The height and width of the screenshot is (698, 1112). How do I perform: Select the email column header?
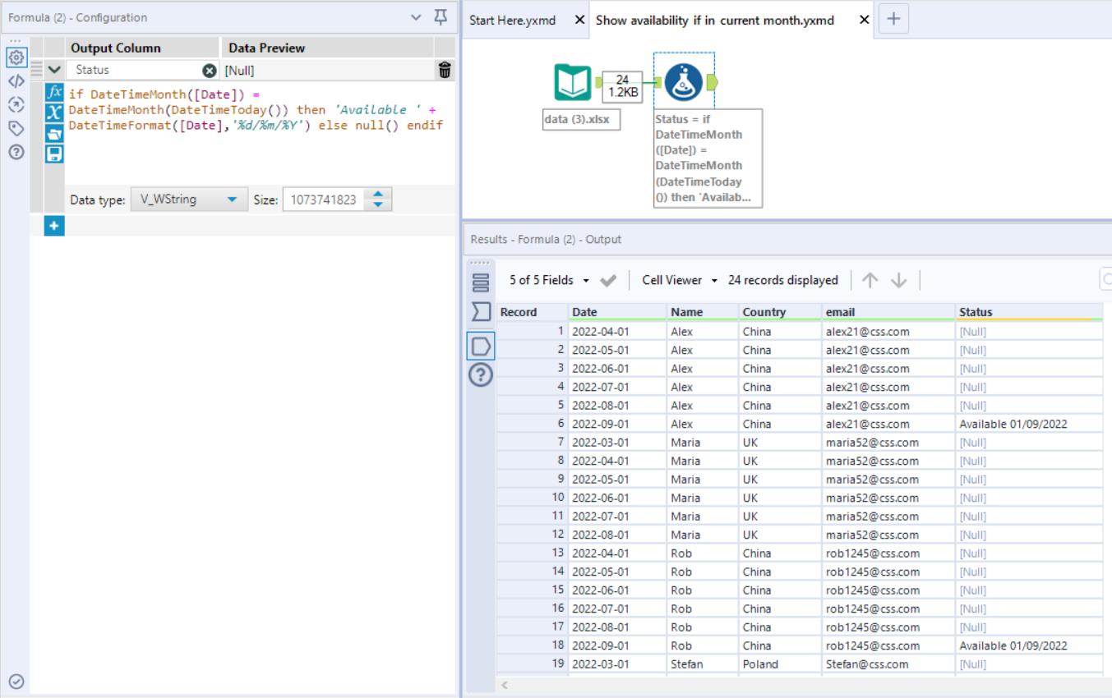(x=888, y=312)
